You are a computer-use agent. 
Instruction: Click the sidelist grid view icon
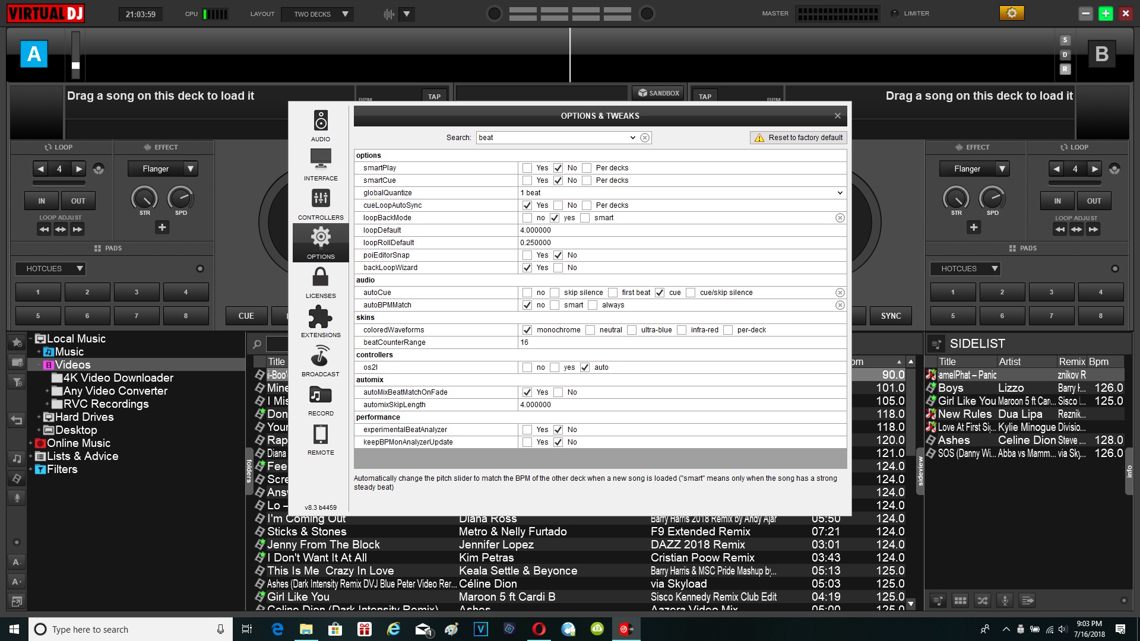click(x=960, y=601)
